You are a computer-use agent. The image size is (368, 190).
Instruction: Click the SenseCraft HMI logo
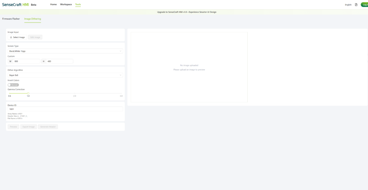[15, 5]
